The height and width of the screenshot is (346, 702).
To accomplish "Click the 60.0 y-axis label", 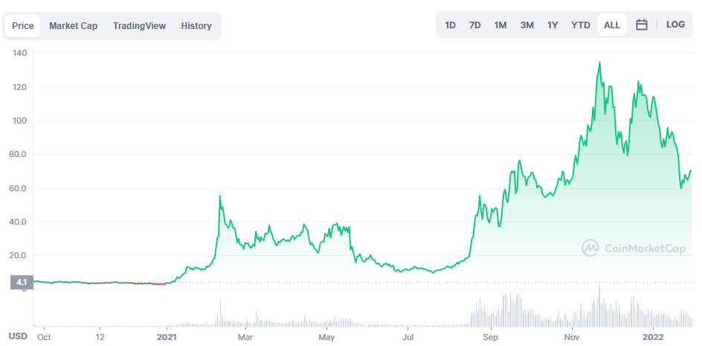I will [19, 189].
